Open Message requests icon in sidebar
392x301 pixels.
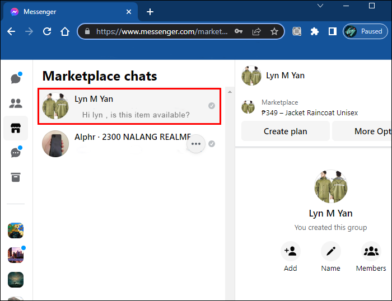coord(16,153)
